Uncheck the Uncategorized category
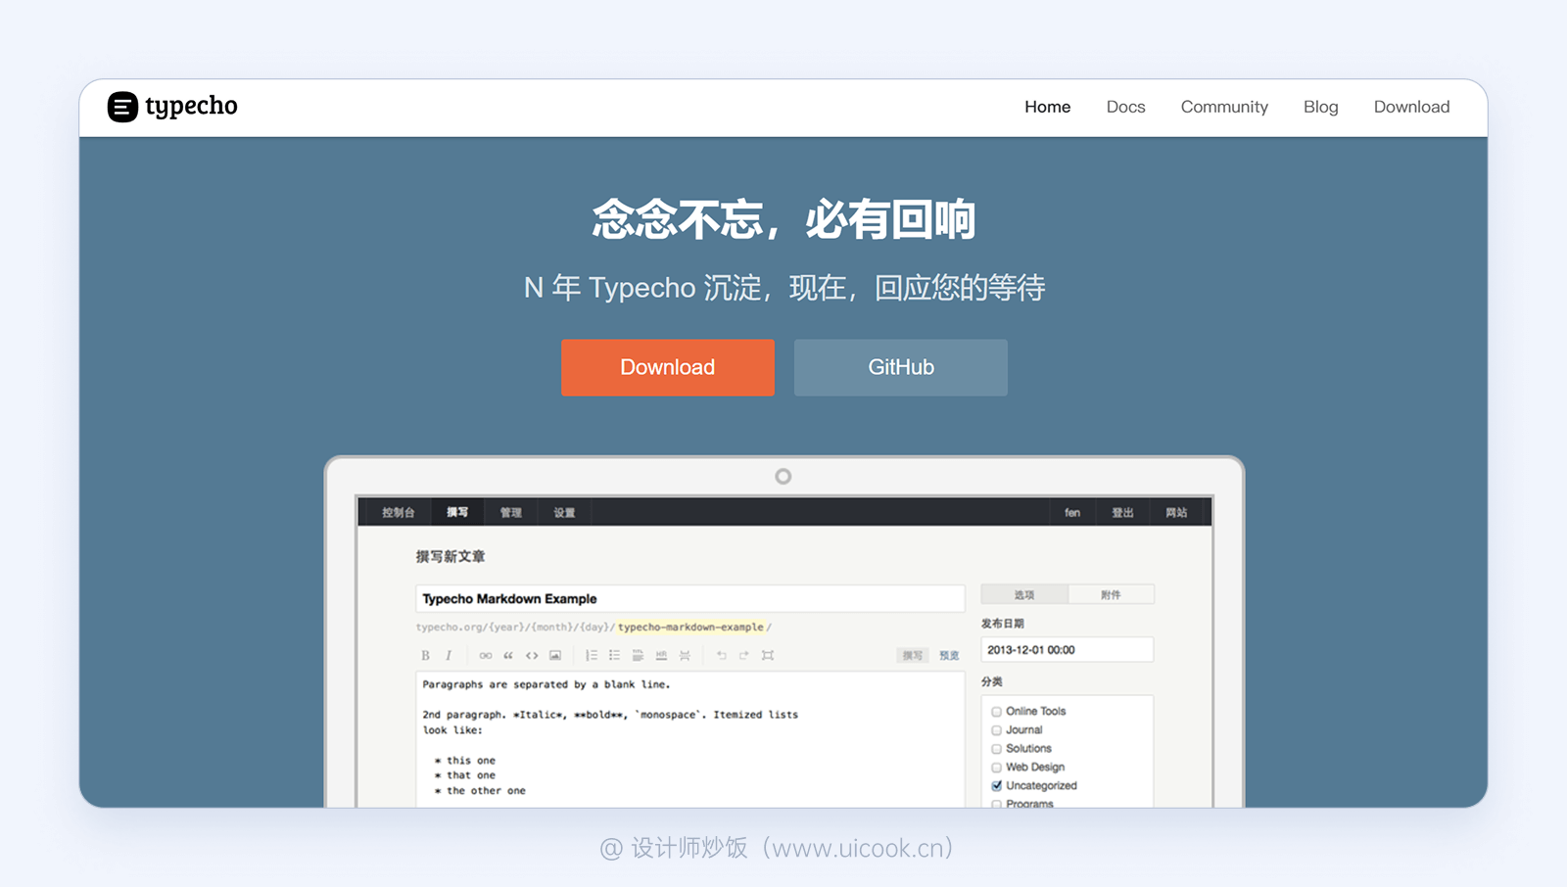1567x887 pixels. pos(996,785)
